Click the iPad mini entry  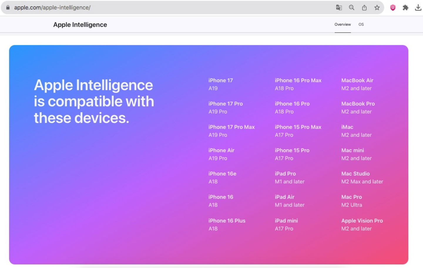pos(286,220)
